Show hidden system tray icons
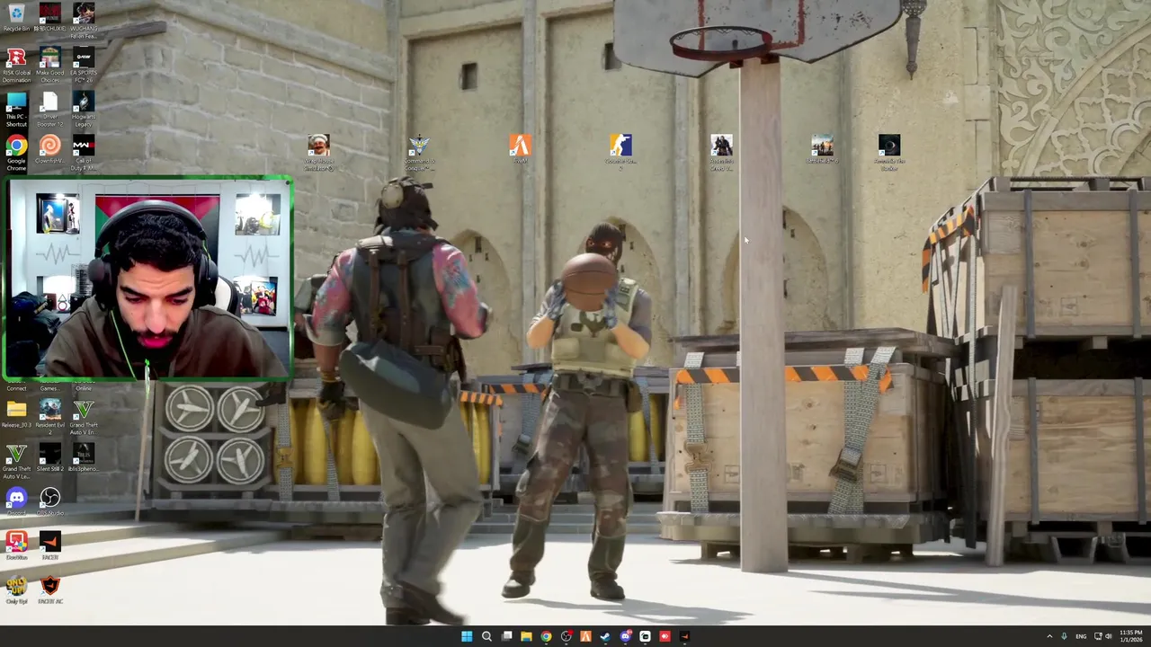Image resolution: width=1151 pixels, height=647 pixels. coord(1048,636)
